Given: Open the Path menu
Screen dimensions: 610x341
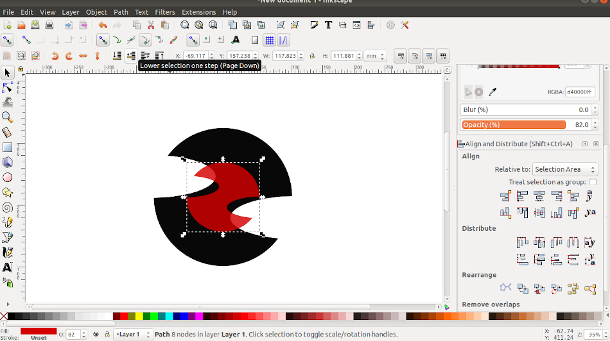Looking at the screenshot, I should pyautogui.click(x=121, y=12).
